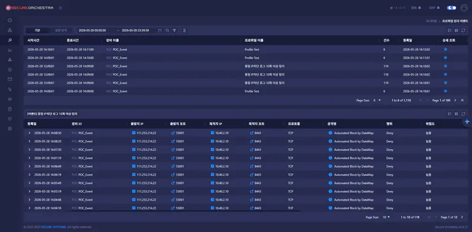Go to next page of 12
The image size is (472, 232).
click(462, 217)
